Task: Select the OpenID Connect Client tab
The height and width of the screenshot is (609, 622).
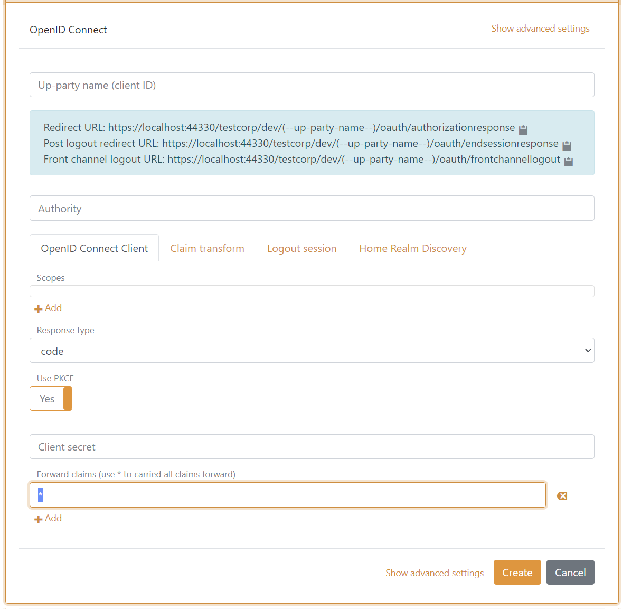Action: pos(94,248)
